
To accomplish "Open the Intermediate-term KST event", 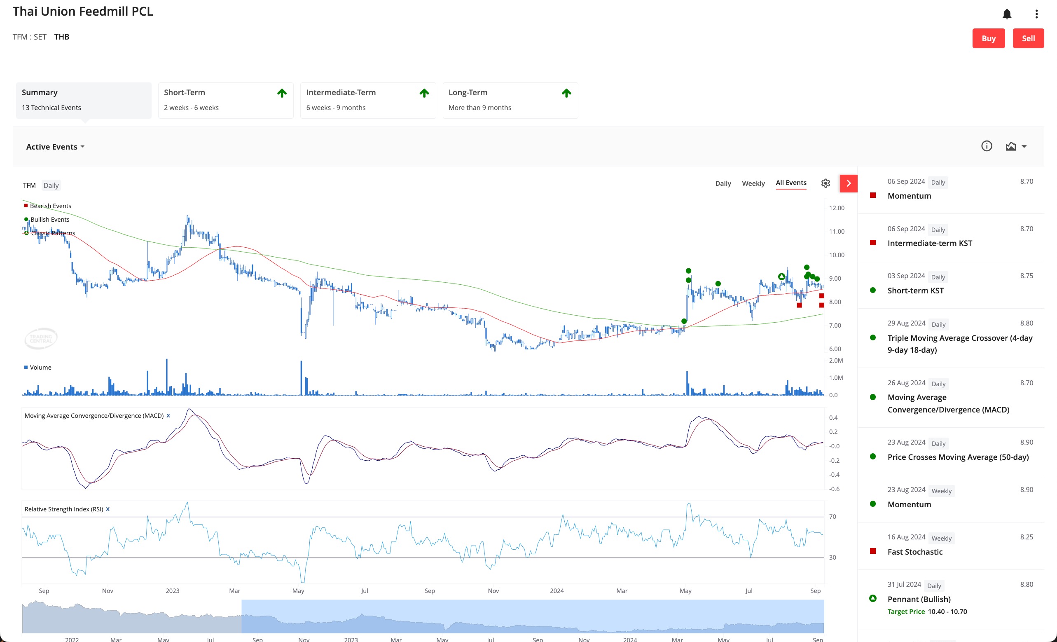I will coord(951,237).
